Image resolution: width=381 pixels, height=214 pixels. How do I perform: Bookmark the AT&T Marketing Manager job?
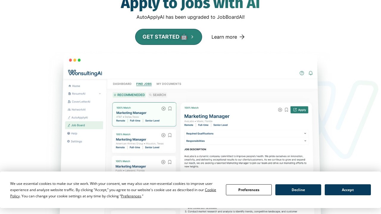tap(170, 108)
